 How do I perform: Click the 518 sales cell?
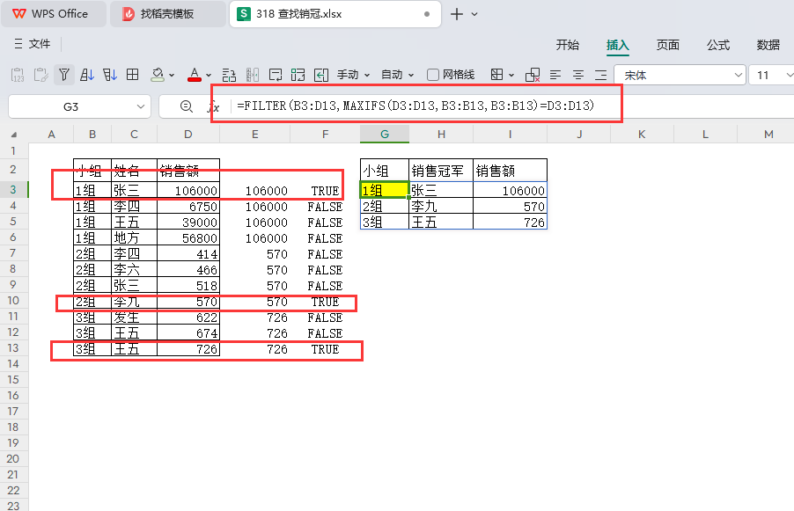coord(188,285)
